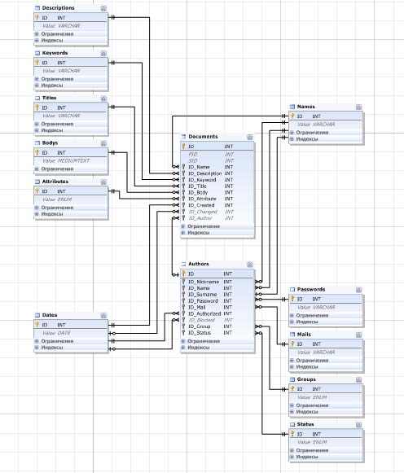This screenshot has width=404, height=473.
Task: Select the ID_Group column in Authors
Action: [x=217, y=326]
